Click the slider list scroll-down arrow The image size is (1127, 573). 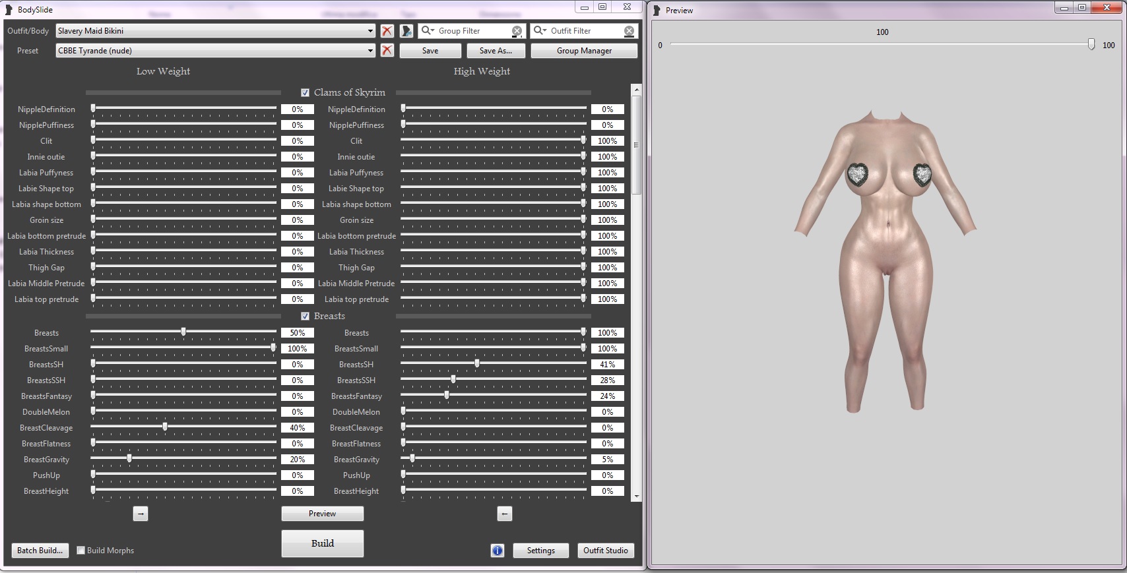coord(637,497)
